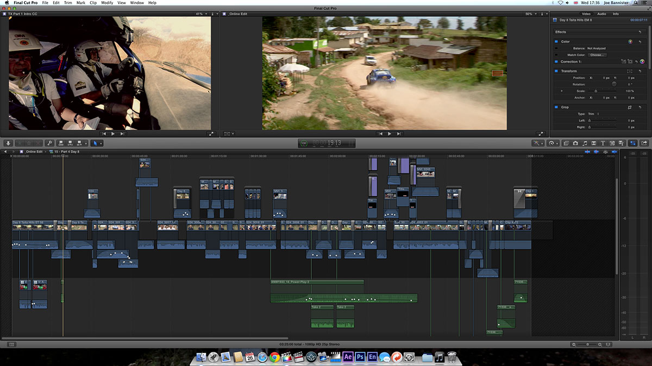The height and width of the screenshot is (366, 652).
Task: Adjust the Scale slider
Action: [602, 91]
